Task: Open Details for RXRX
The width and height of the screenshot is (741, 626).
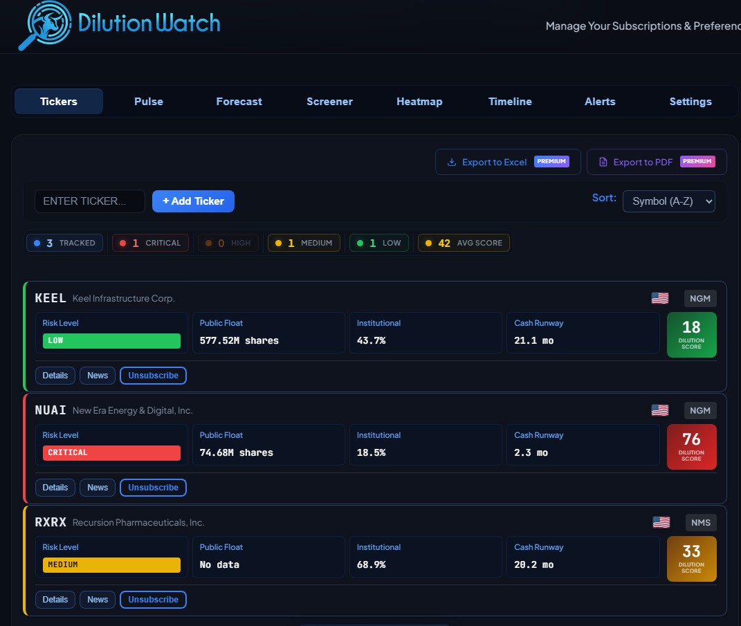Action: 55,600
